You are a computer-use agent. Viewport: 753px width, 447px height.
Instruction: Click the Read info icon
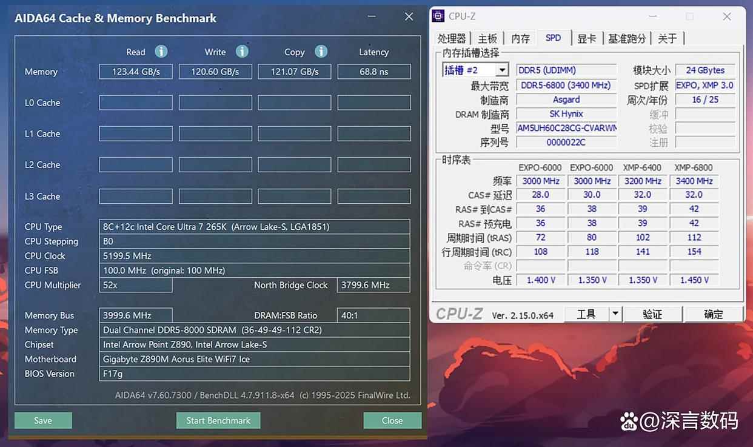(161, 52)
